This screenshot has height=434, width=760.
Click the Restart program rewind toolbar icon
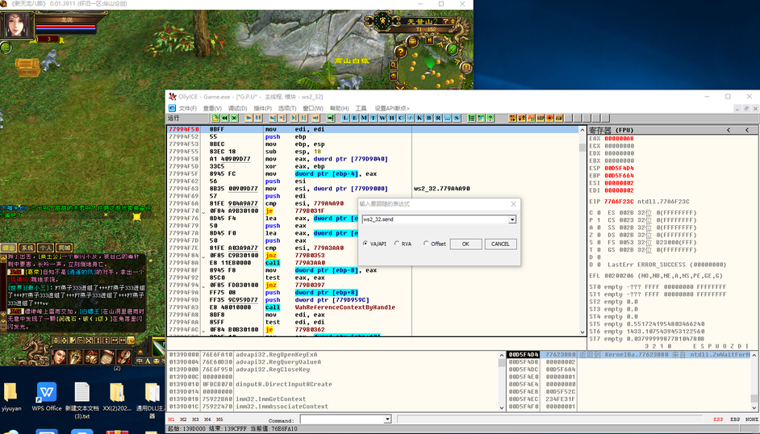tap(224, 118)
